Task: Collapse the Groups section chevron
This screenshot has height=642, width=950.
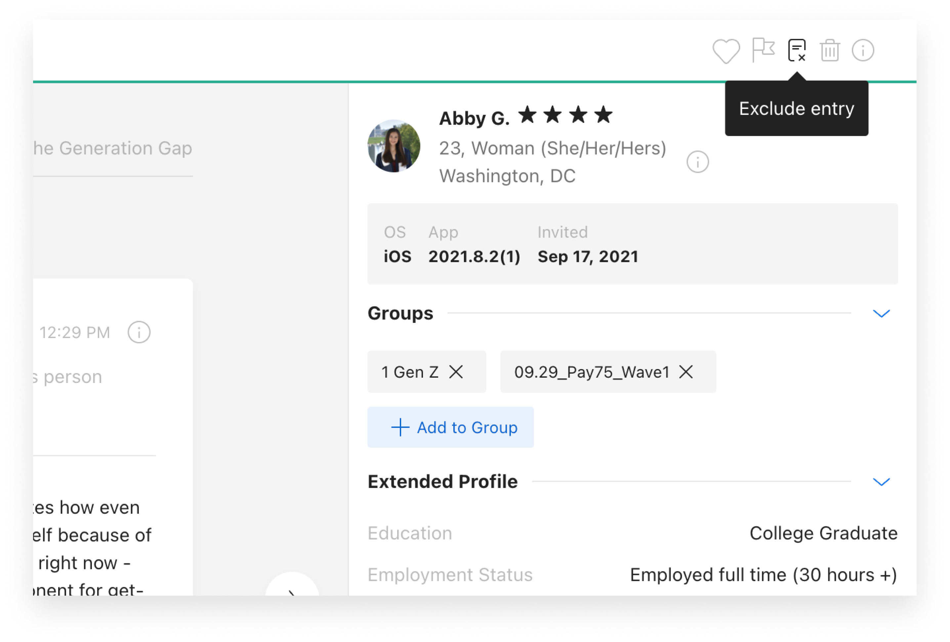Action: (x=881, y=313)
